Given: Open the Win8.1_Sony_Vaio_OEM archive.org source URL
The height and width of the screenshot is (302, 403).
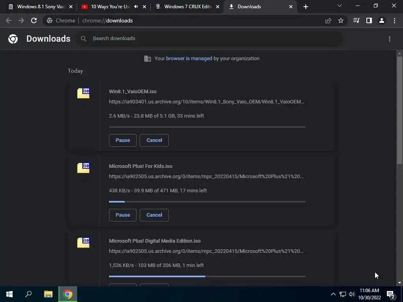Looking at the screenshot, I should pos(206,102).
